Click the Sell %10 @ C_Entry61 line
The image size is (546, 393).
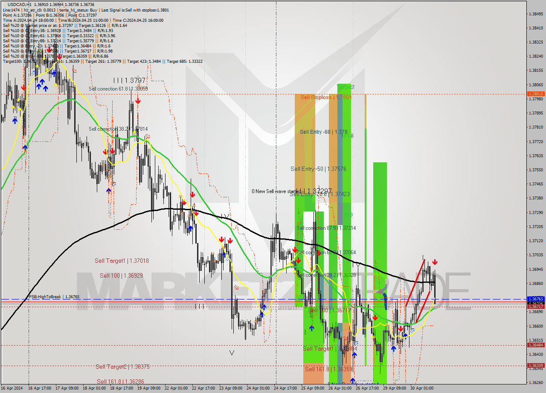(59, 35)
